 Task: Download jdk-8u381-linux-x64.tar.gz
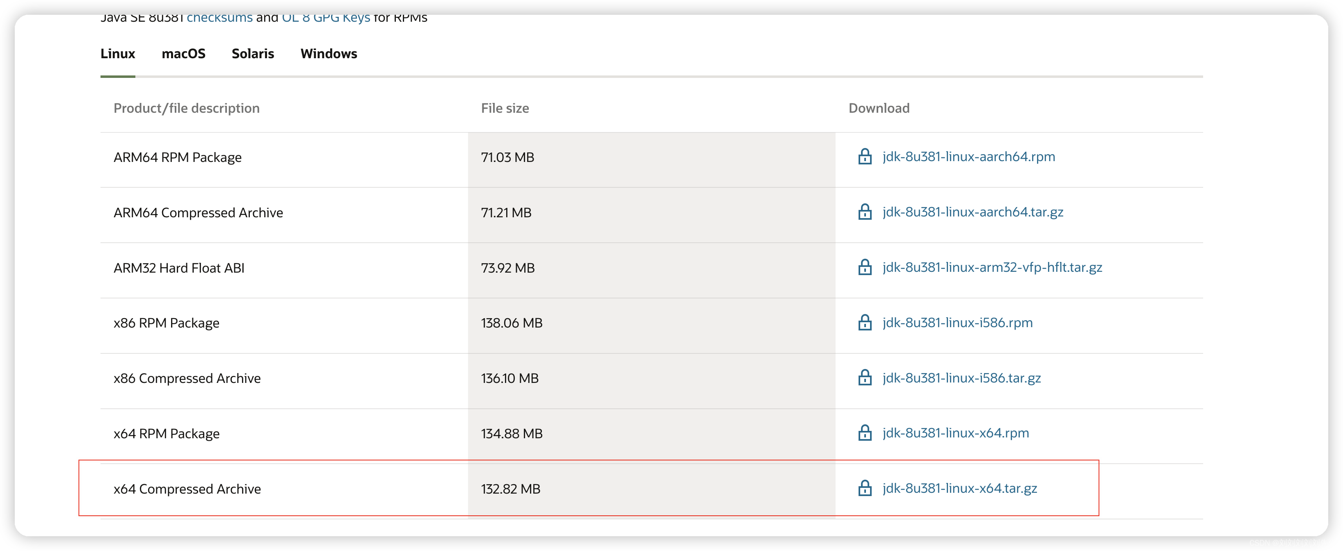pyautogui.click(x=960, y=488)
